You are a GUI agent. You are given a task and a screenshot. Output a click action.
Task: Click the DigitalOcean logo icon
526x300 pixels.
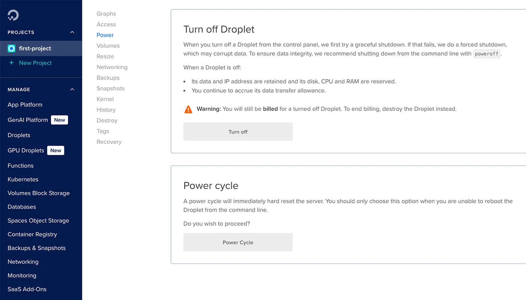pos(13,15)
